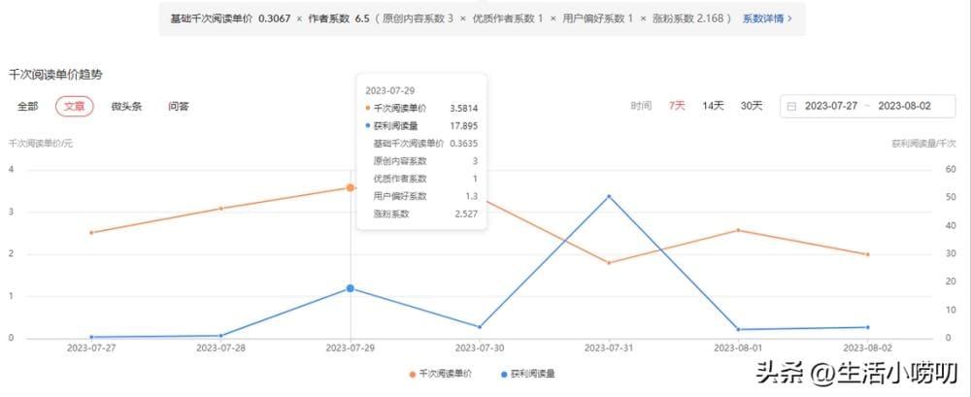Click the highlighted orange point on 2023-07-29
Viewport: 971px width, 397px height.
(x=351, y=187)
